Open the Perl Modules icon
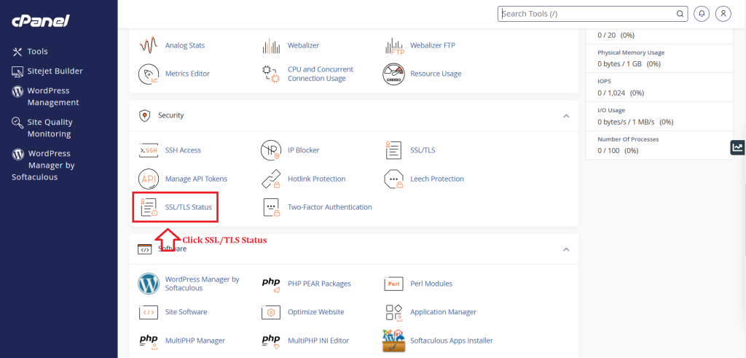Screen dimensions: 746x358 pyautogui.click(x=394, y=284)
